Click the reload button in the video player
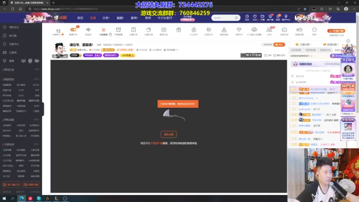 169,134
